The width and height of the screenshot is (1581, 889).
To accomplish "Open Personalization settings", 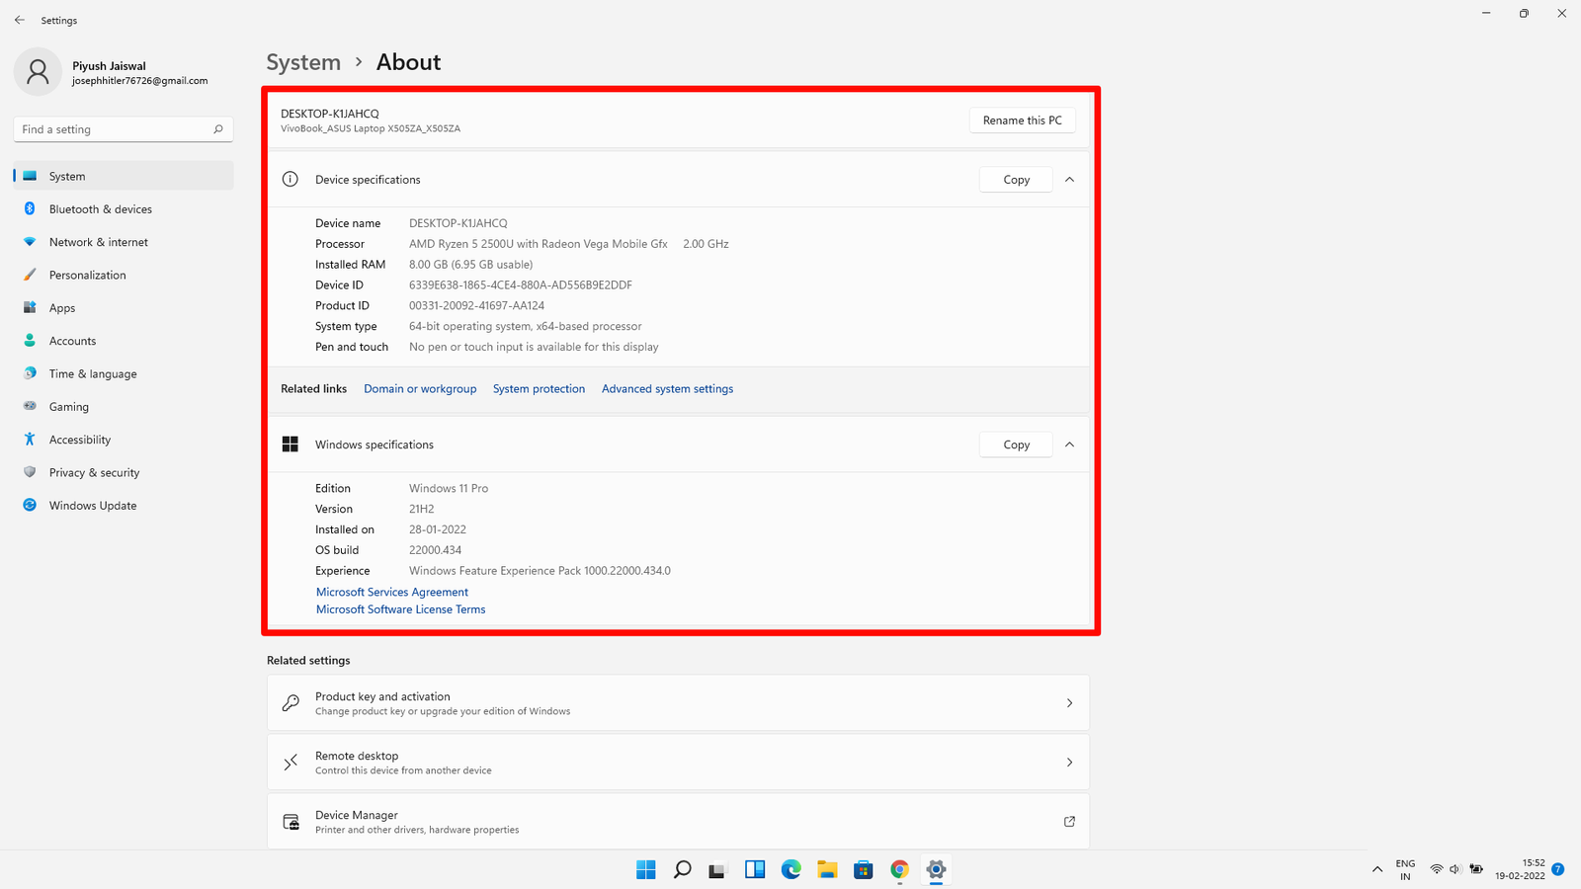I will tap(87, 275).
